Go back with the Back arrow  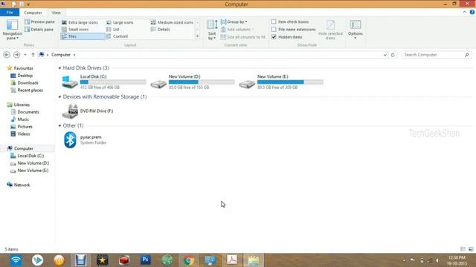[7, 55]
